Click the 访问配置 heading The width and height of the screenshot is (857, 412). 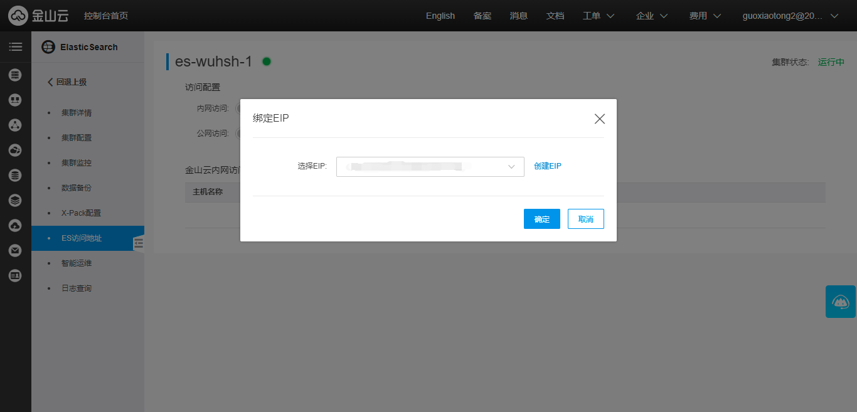pos(203,87)
